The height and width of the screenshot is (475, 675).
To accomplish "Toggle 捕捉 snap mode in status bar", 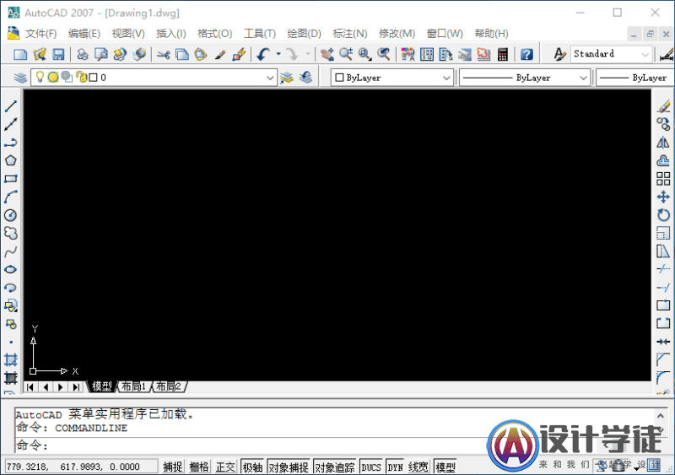I will tap(173, 467).
